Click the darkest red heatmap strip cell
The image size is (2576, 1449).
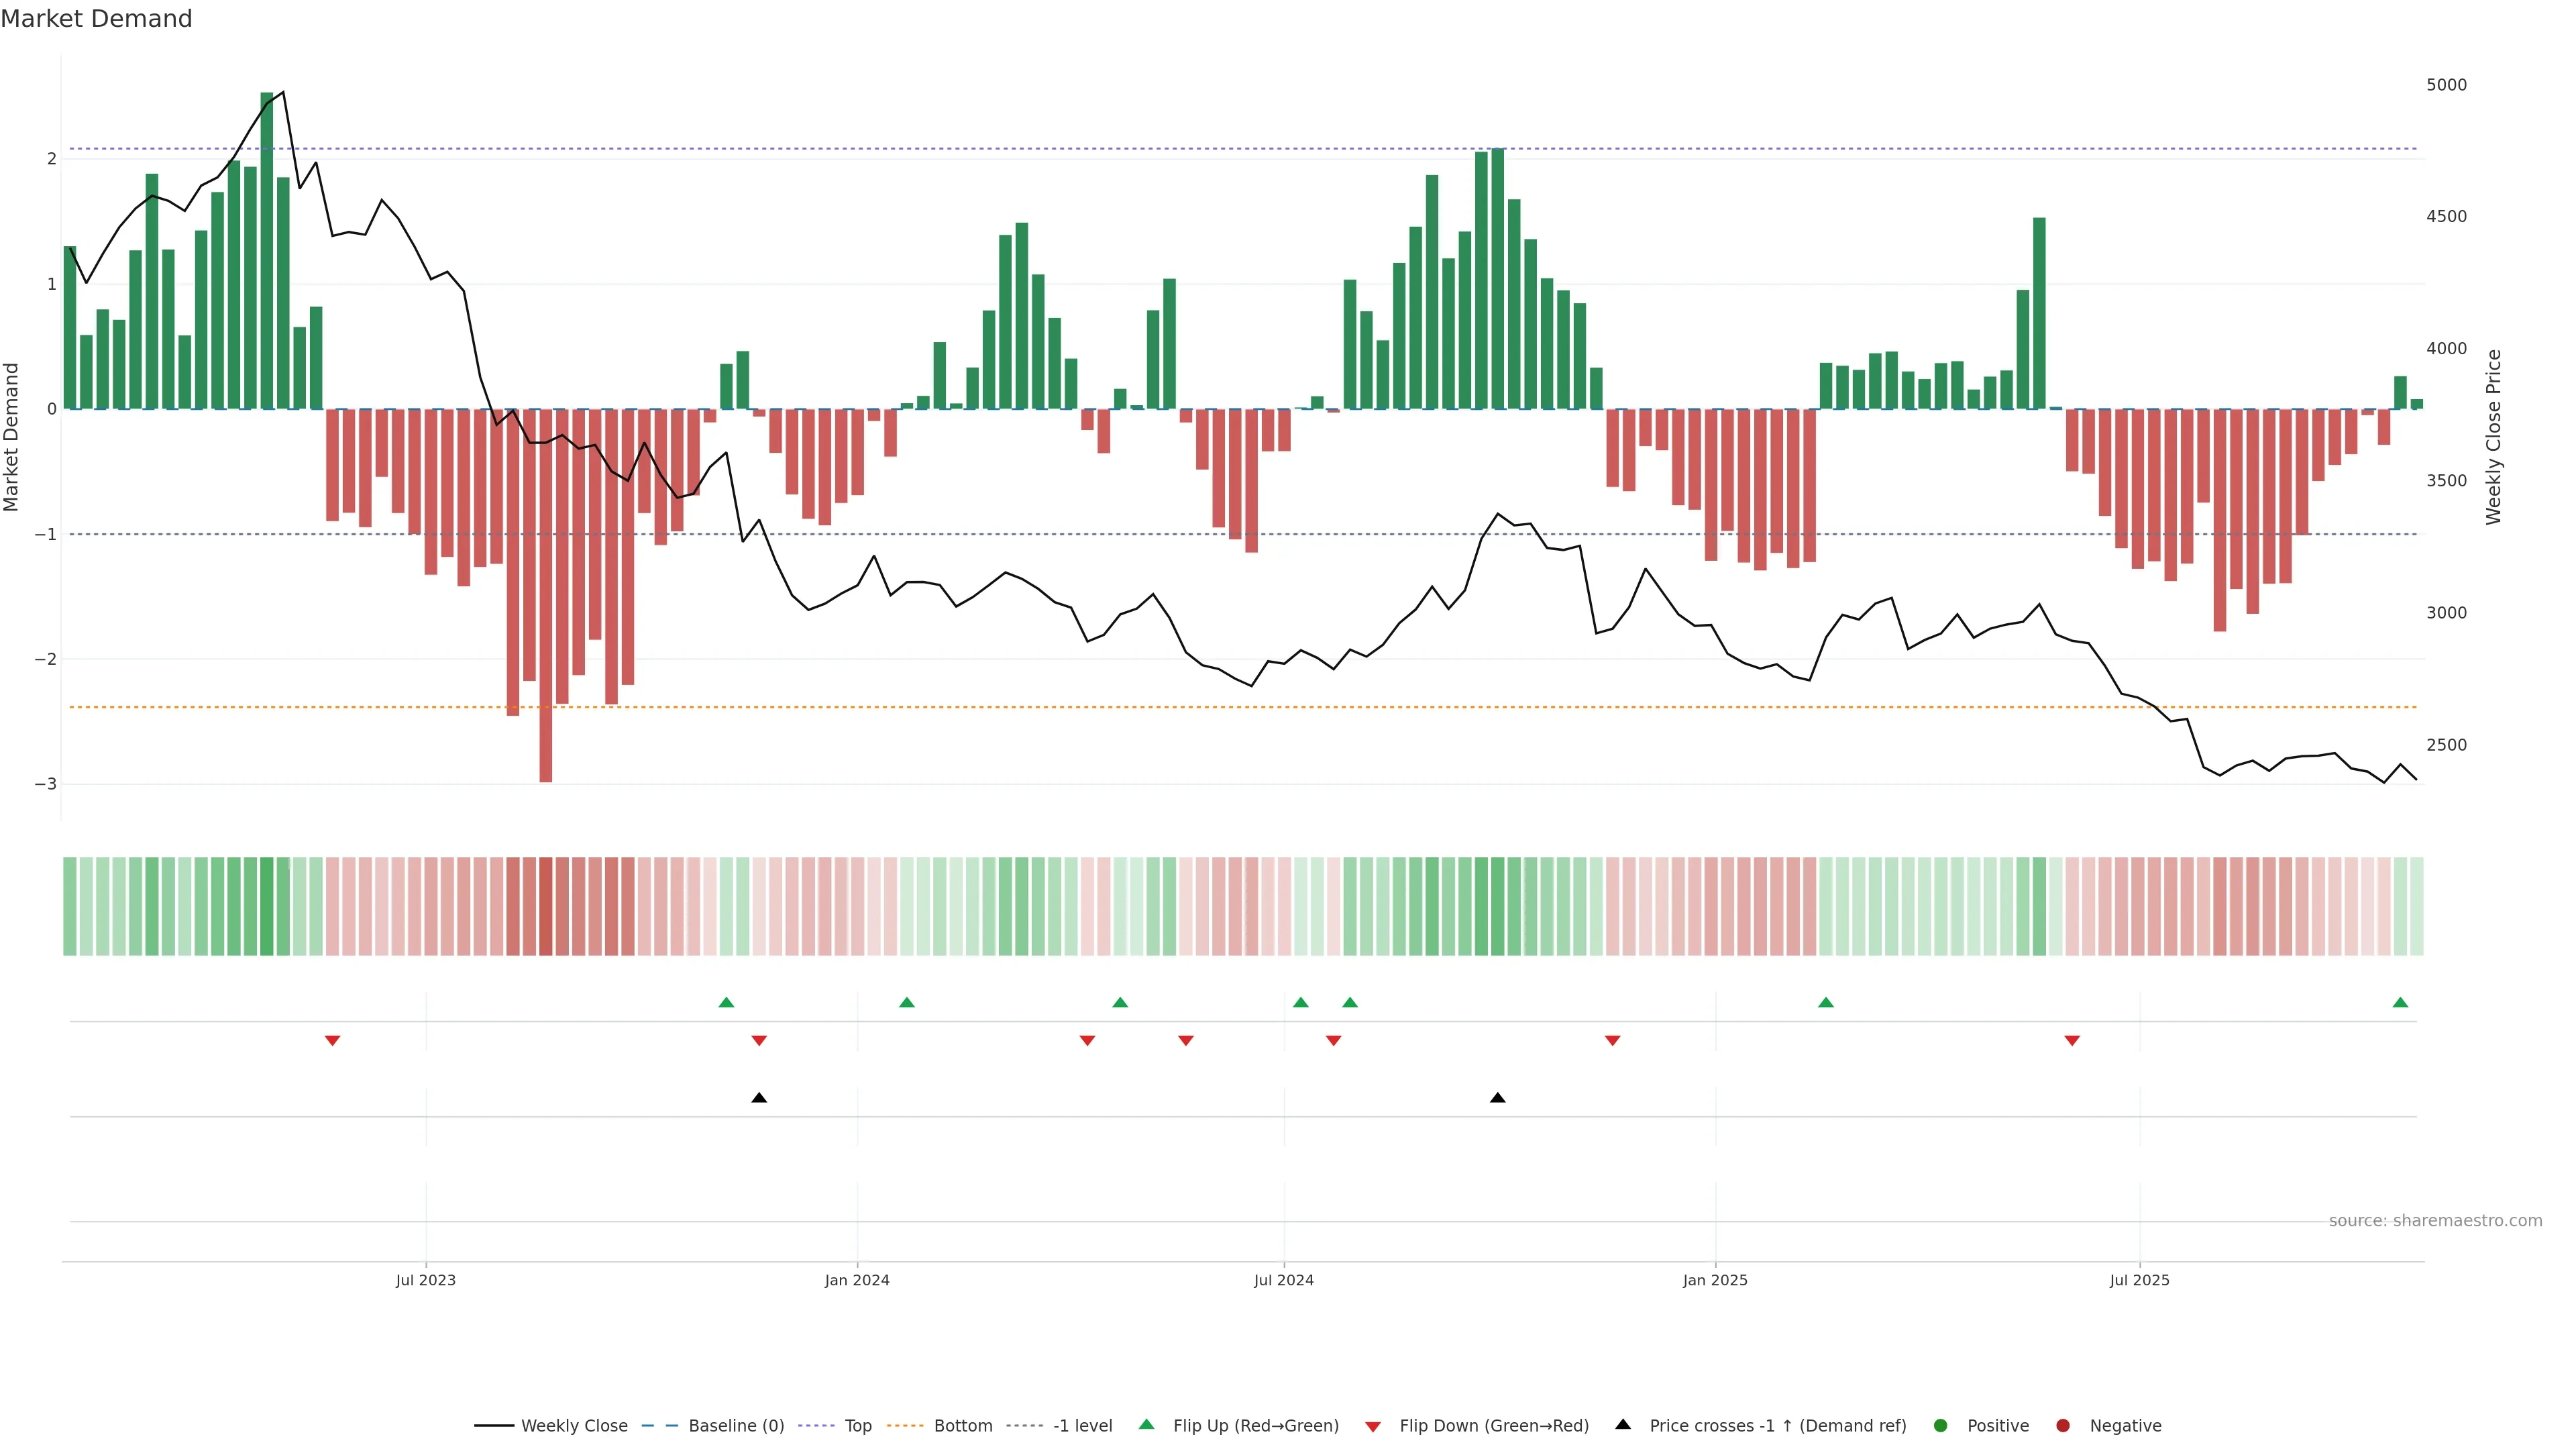[x=546, y=906]
